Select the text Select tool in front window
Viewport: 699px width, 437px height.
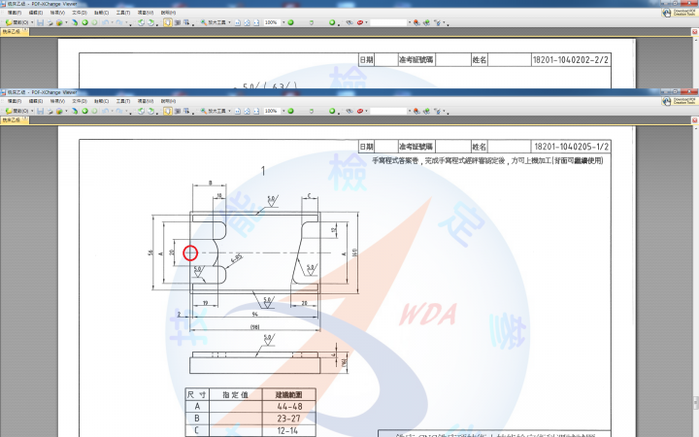pyautogui.click(x=186, y=111)
